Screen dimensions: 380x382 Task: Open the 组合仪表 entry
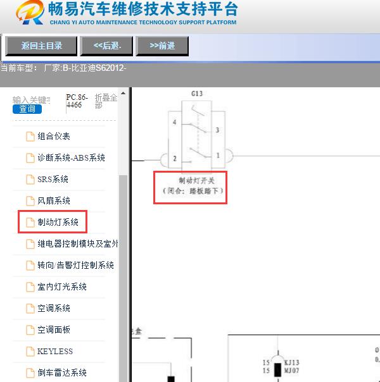pos(54,137)
